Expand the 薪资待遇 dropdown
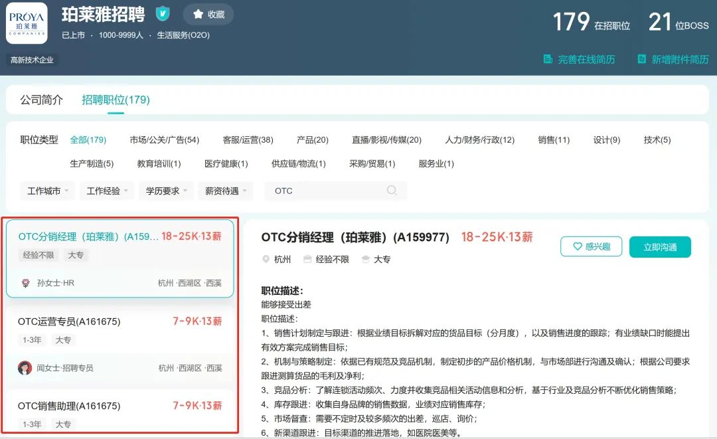The image size is (717, 439). (226, 191)
